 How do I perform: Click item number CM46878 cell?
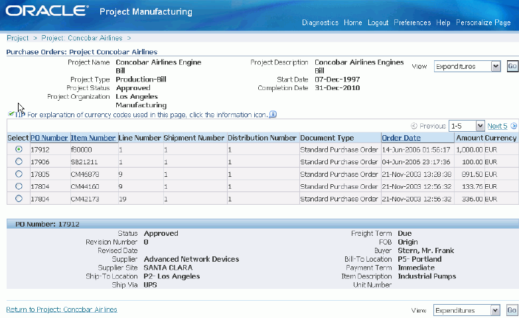coord(85,174)
